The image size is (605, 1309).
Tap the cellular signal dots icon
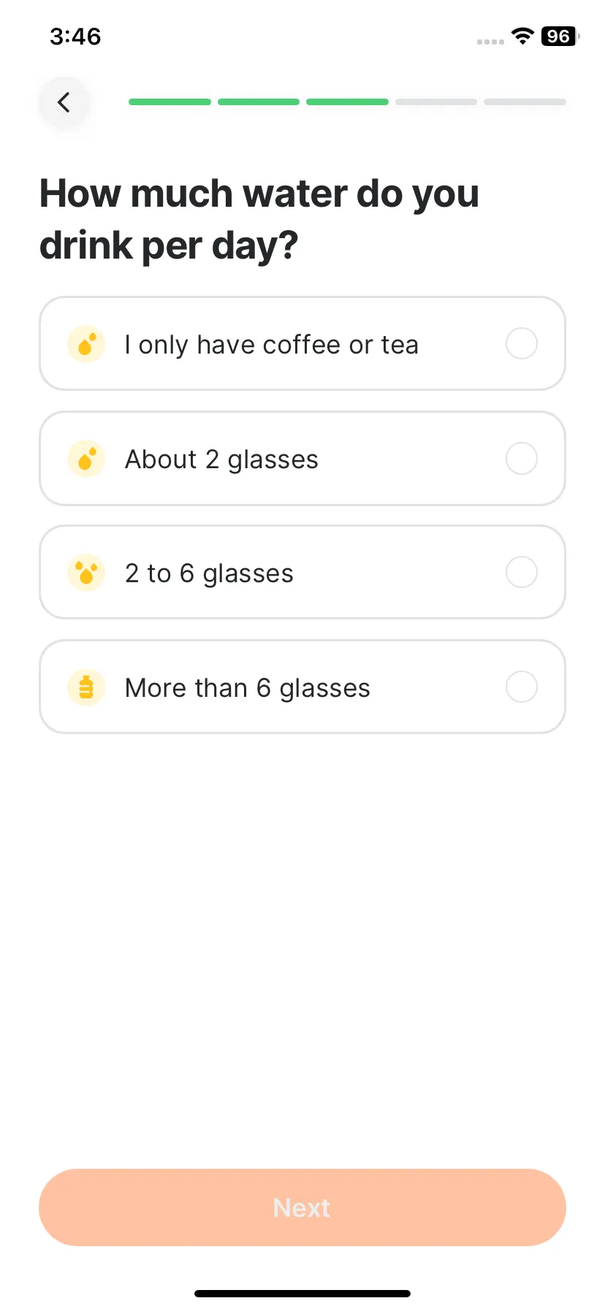(490, 42)
